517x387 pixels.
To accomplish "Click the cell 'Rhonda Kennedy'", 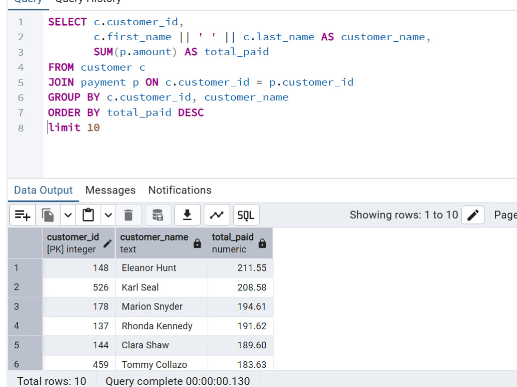I will [161, 326].
